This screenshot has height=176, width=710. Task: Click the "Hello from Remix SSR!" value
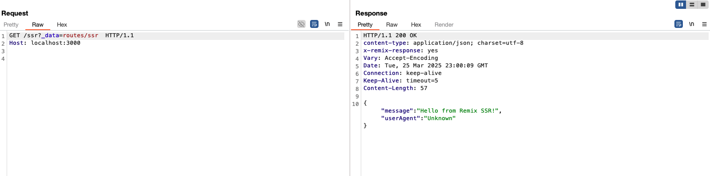(x=458, y=111)
